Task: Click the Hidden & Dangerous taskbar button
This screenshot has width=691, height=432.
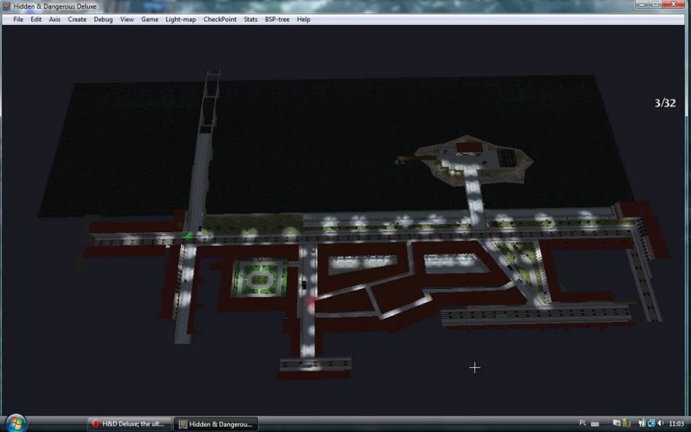Action: (216, 424)
